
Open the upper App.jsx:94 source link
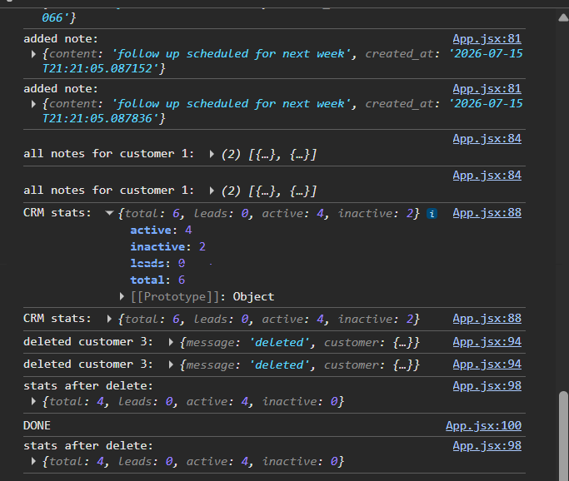click(487, 342)
